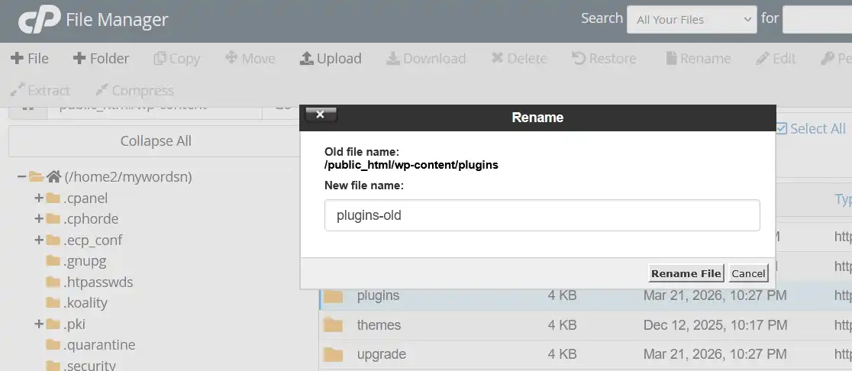Click the Collapse All button

click(156, 141)
